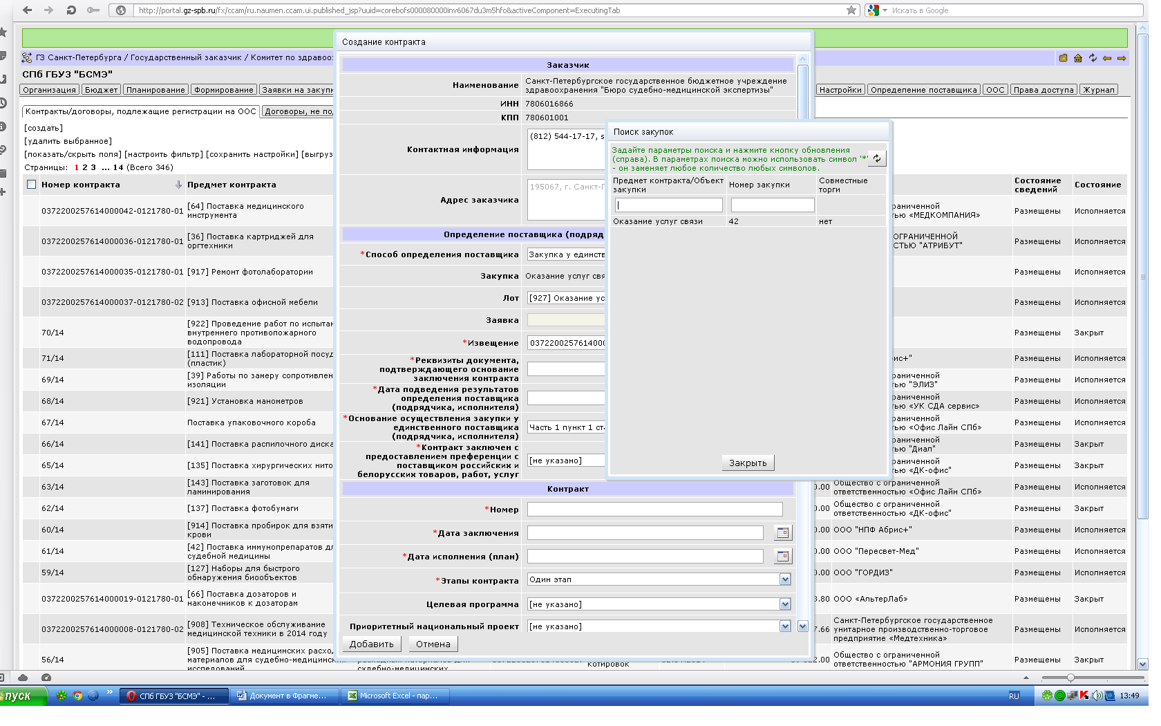Click the Отмена button
The image size is (1161, 726).
click(x=433, y=644)
